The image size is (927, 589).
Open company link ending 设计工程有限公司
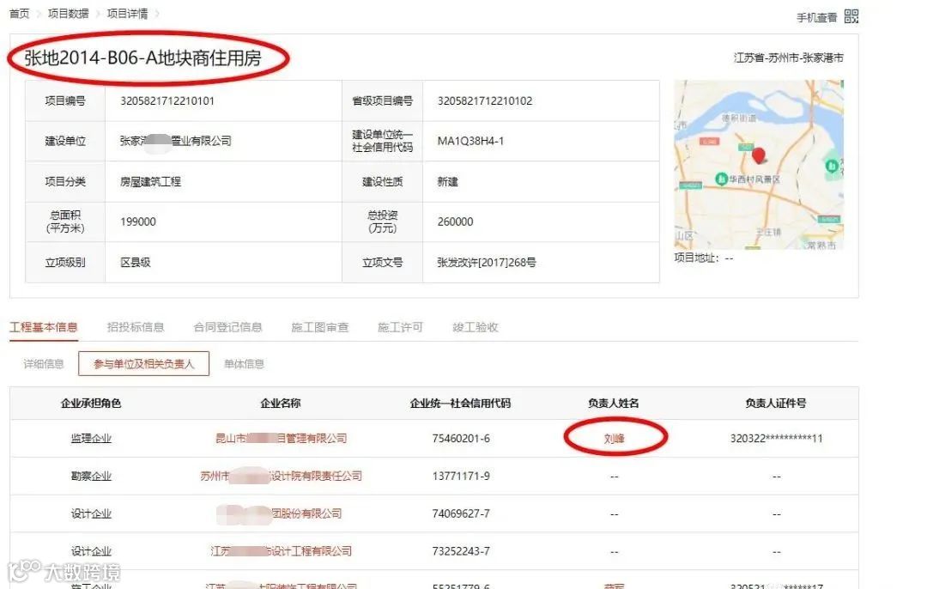[281, 551]
